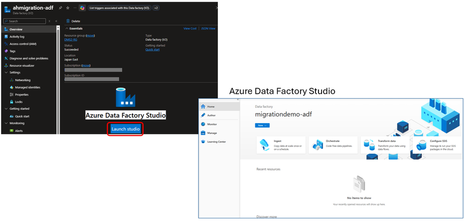The image size is (464, 221).
Task: Collapse the Studio left navigation pane
Action: pos(238,100)
